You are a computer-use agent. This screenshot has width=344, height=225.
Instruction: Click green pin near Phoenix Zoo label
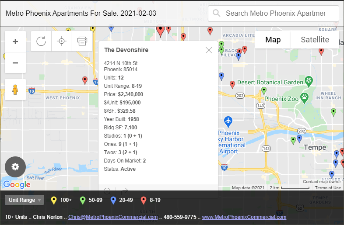tap(264, 90)
